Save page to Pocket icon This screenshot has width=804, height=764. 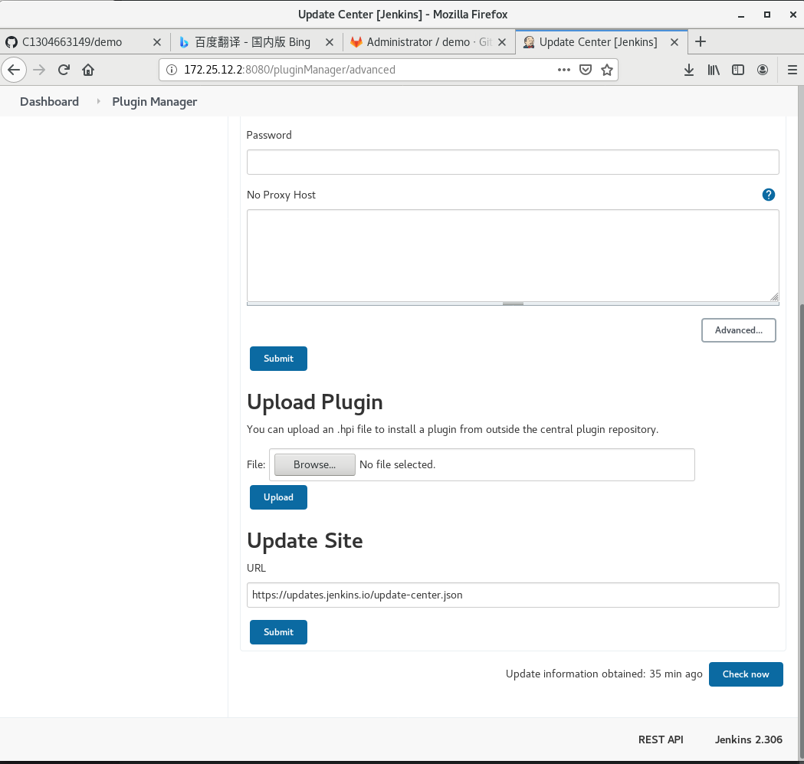586,70
